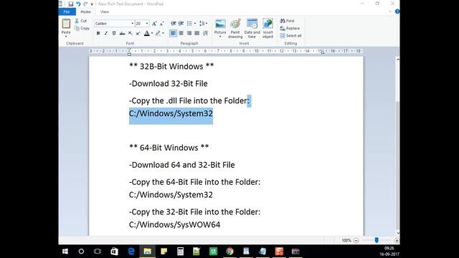Save the document from quick access toolbar
The width and height of the screenshot is (459, 258).
[70, 4]
